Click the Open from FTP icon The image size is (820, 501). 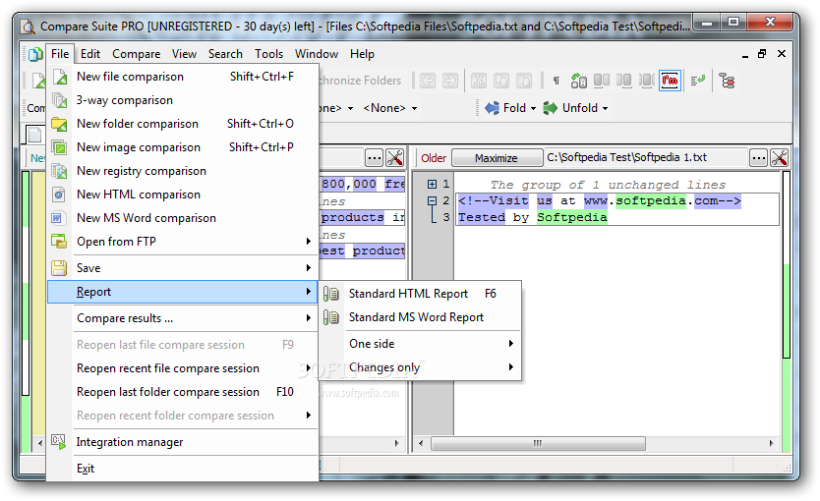point(59,242)
